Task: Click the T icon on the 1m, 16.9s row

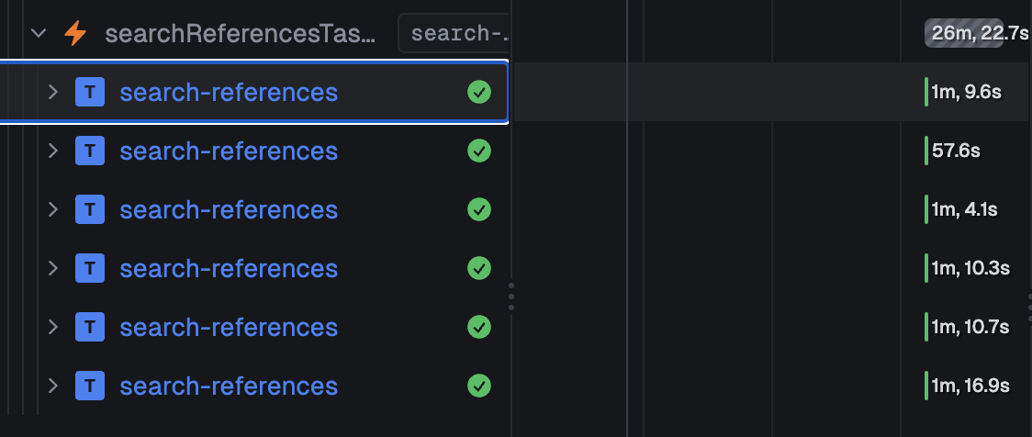Action: click(x=90, y=386)
